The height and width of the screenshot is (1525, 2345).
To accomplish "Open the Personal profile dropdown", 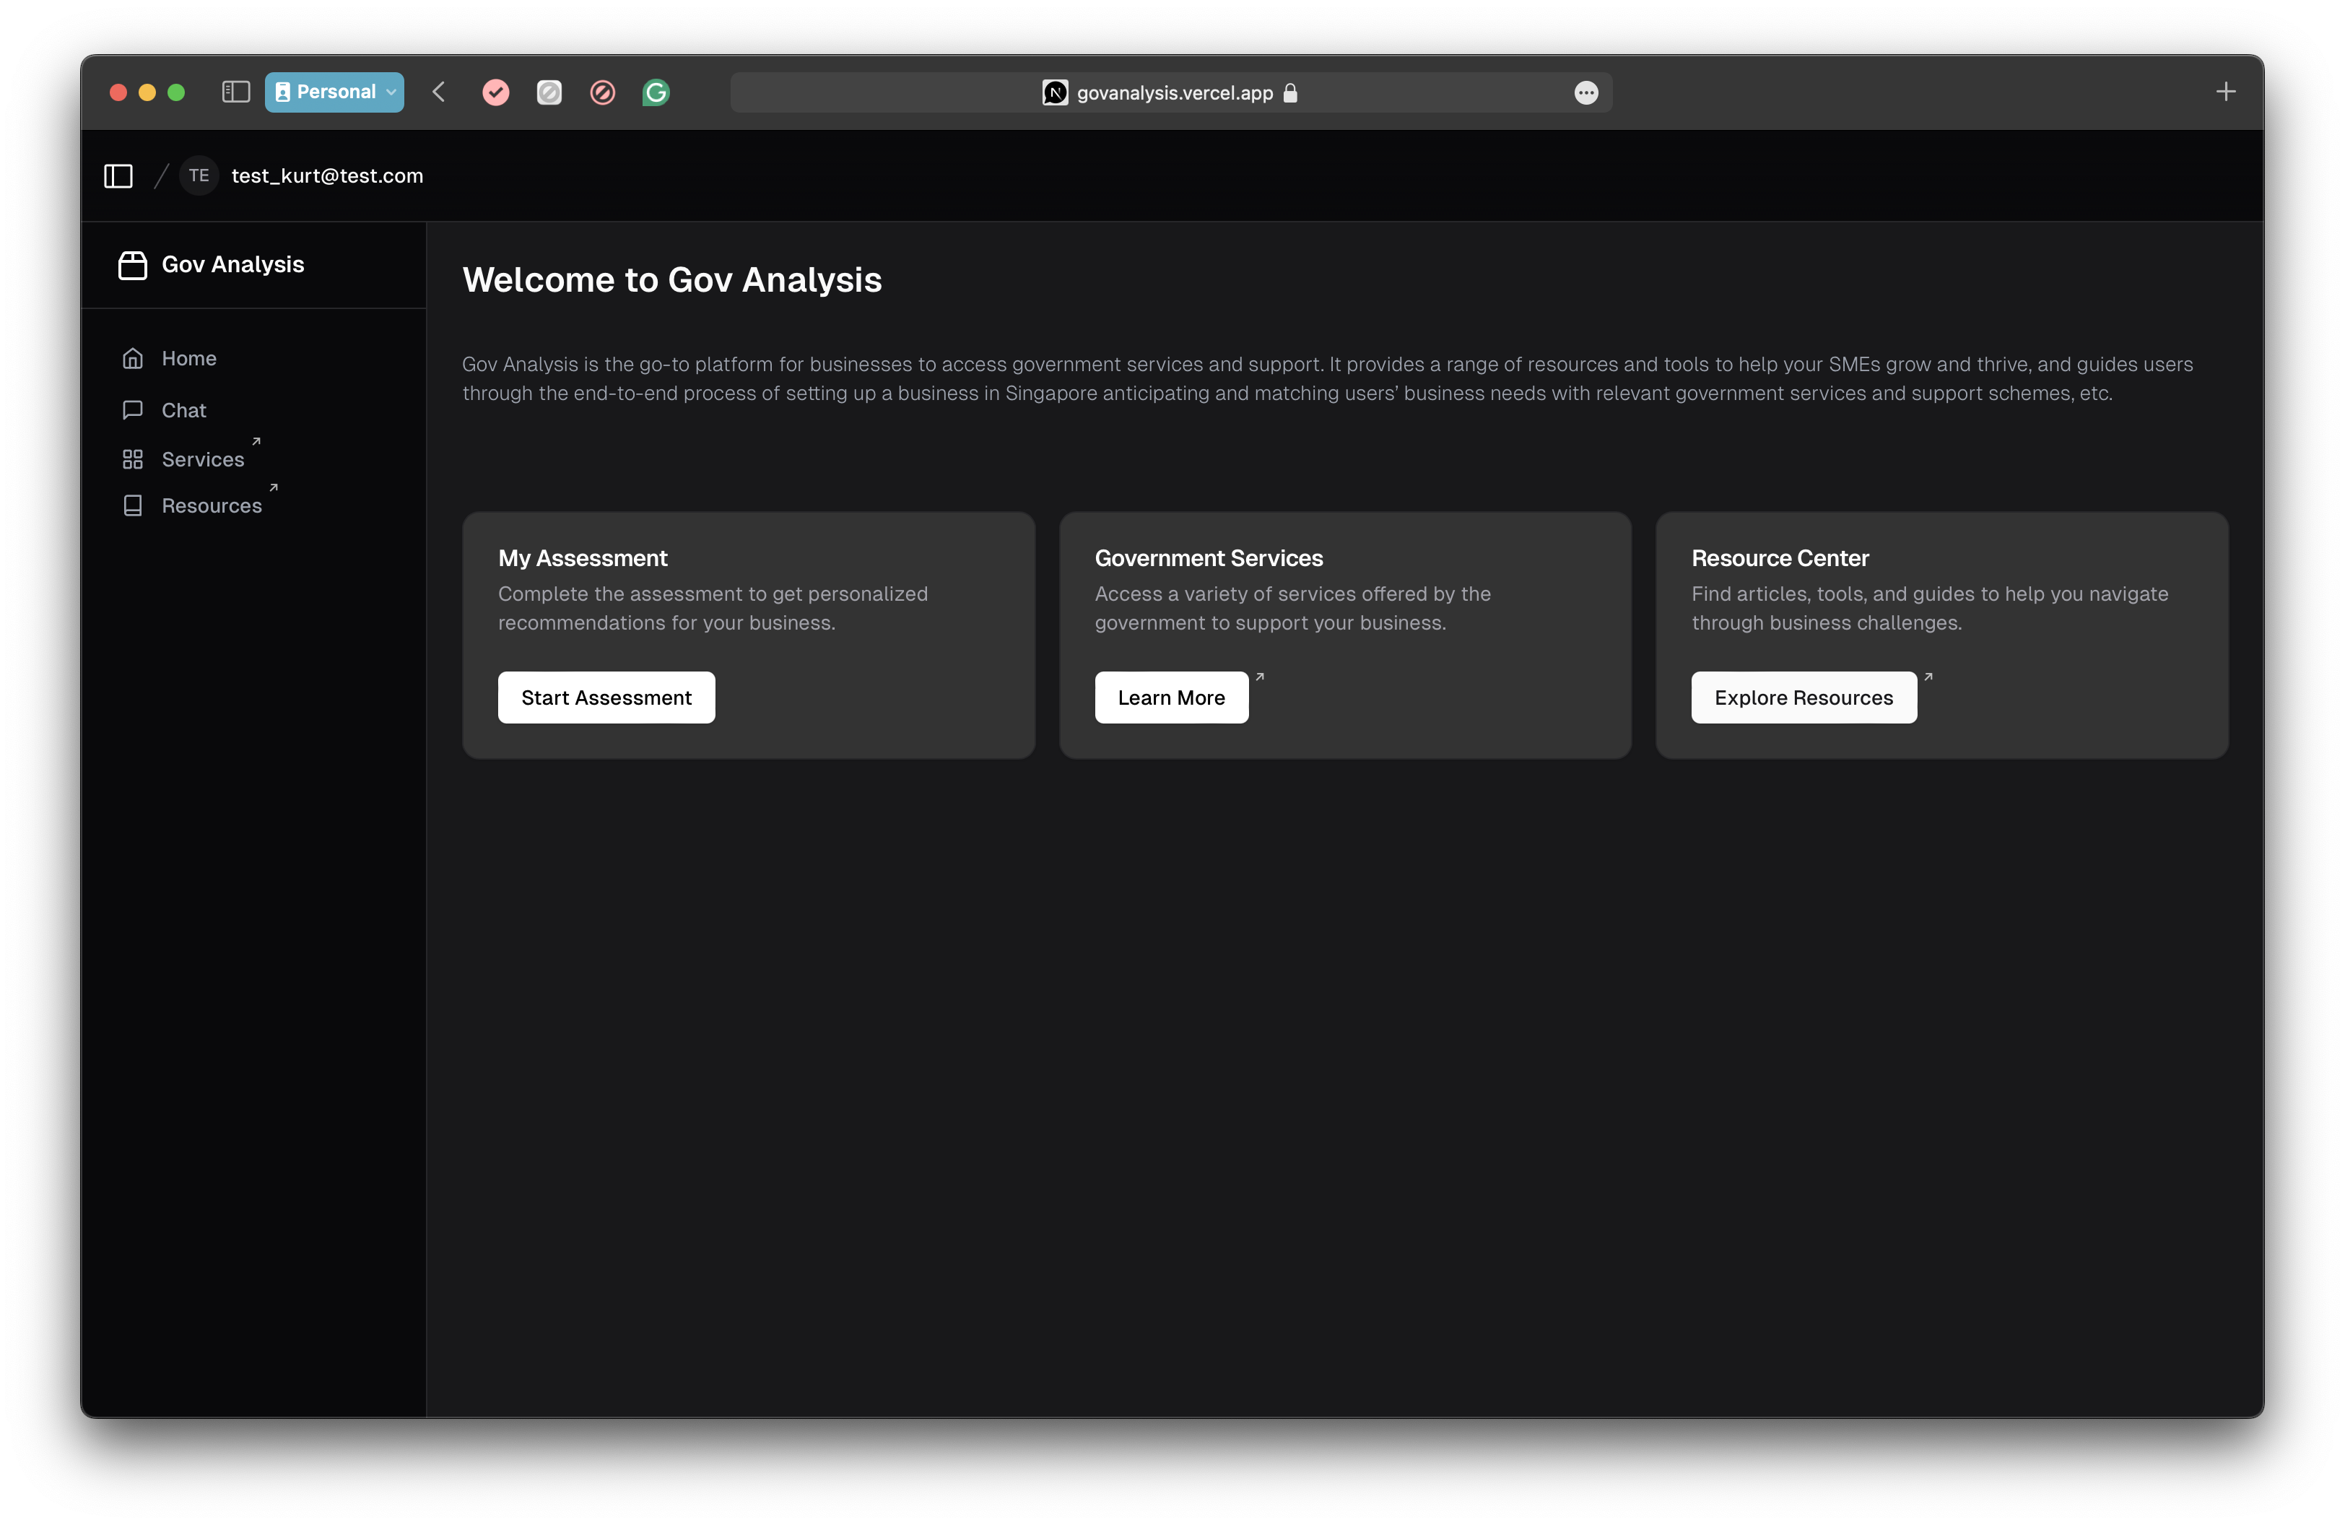I will [334, 92].
